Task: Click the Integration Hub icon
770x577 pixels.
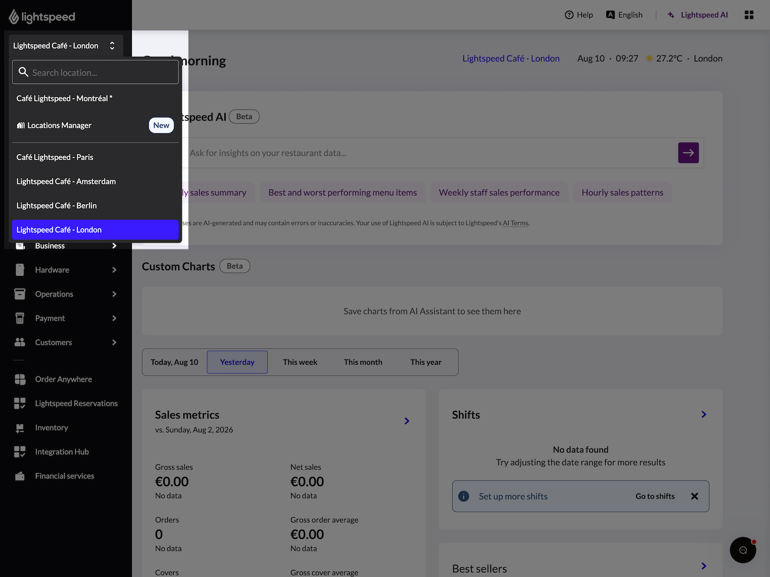Action: tap(20, 452)
